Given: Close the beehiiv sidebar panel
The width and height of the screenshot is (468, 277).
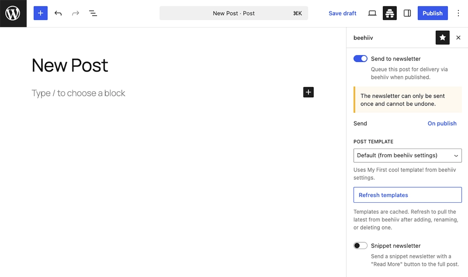Looking at the screenshot, I should pos(458,38).
